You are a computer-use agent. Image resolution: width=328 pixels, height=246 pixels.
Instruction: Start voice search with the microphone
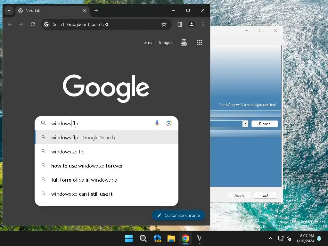157,123
